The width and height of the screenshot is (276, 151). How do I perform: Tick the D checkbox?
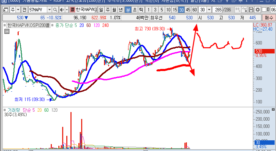pos(264,10)
